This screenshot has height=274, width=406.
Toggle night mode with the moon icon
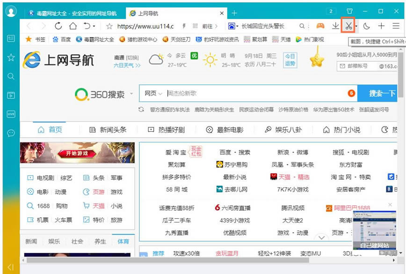tap(366, 26)
